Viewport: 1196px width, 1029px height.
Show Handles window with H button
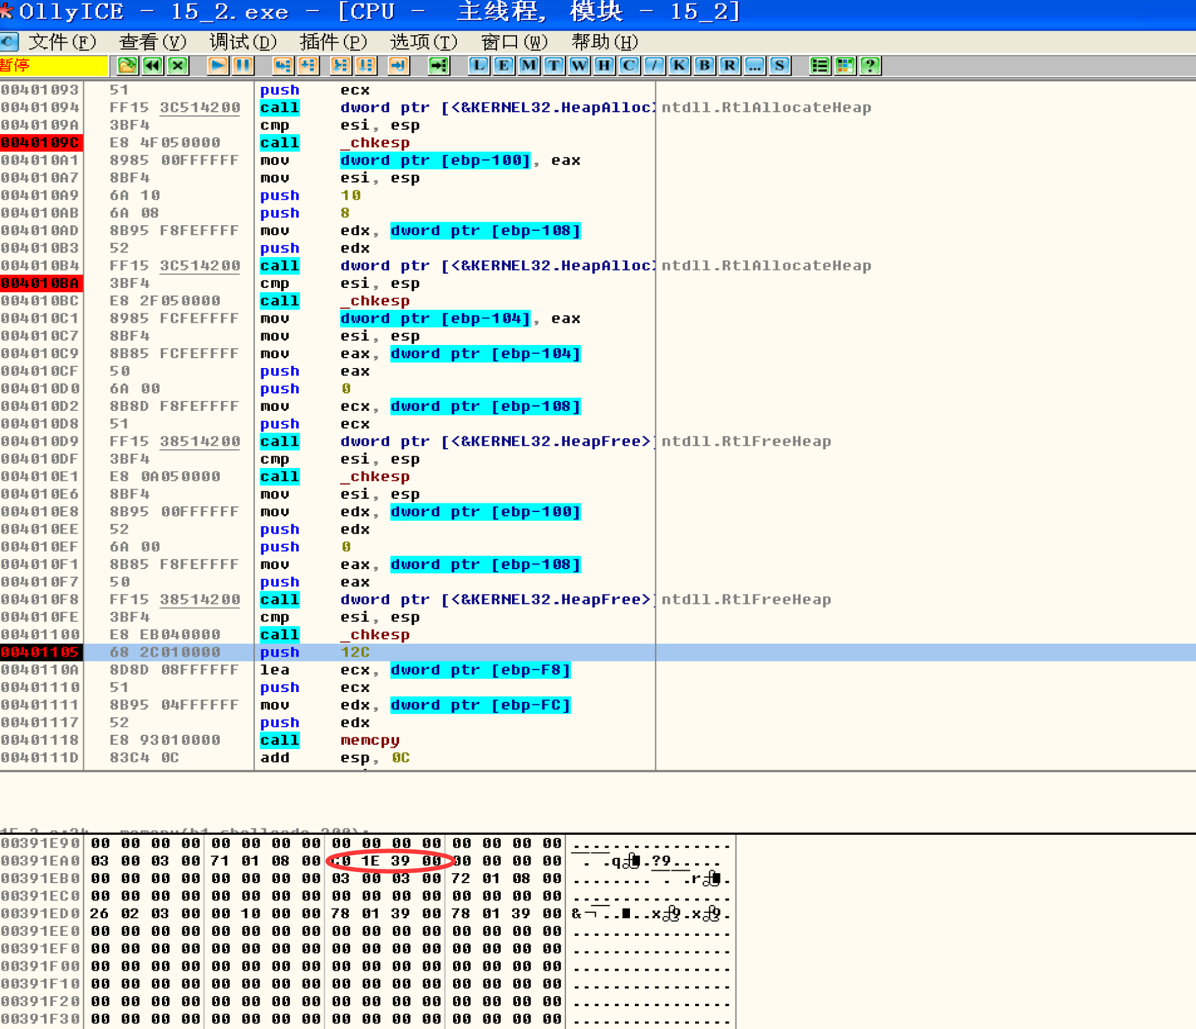[604, 66]
